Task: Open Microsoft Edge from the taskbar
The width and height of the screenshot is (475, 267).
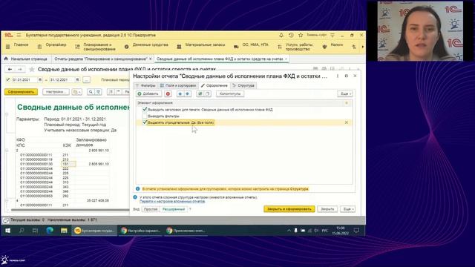Action: point(50,231)
